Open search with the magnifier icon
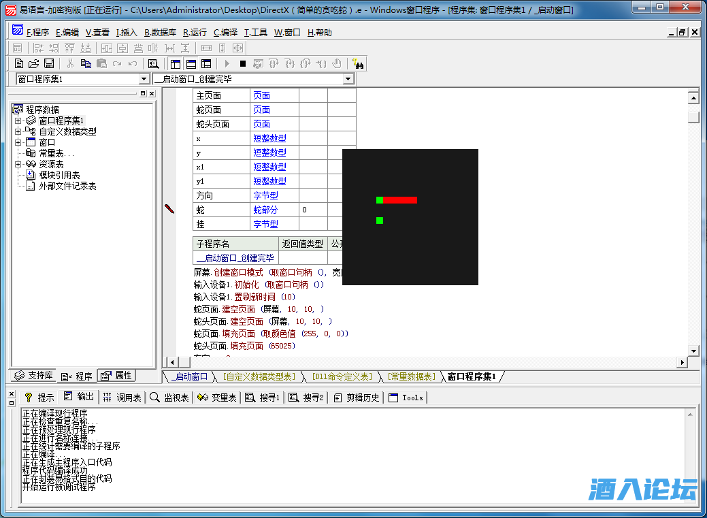Image resolution: width=707 pixels, height=518 pixels. click(153, 63)
